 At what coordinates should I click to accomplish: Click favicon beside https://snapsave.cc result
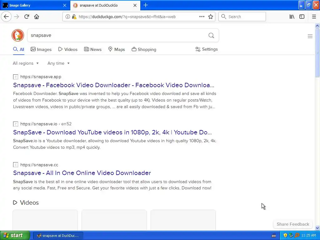click(16, 165)
